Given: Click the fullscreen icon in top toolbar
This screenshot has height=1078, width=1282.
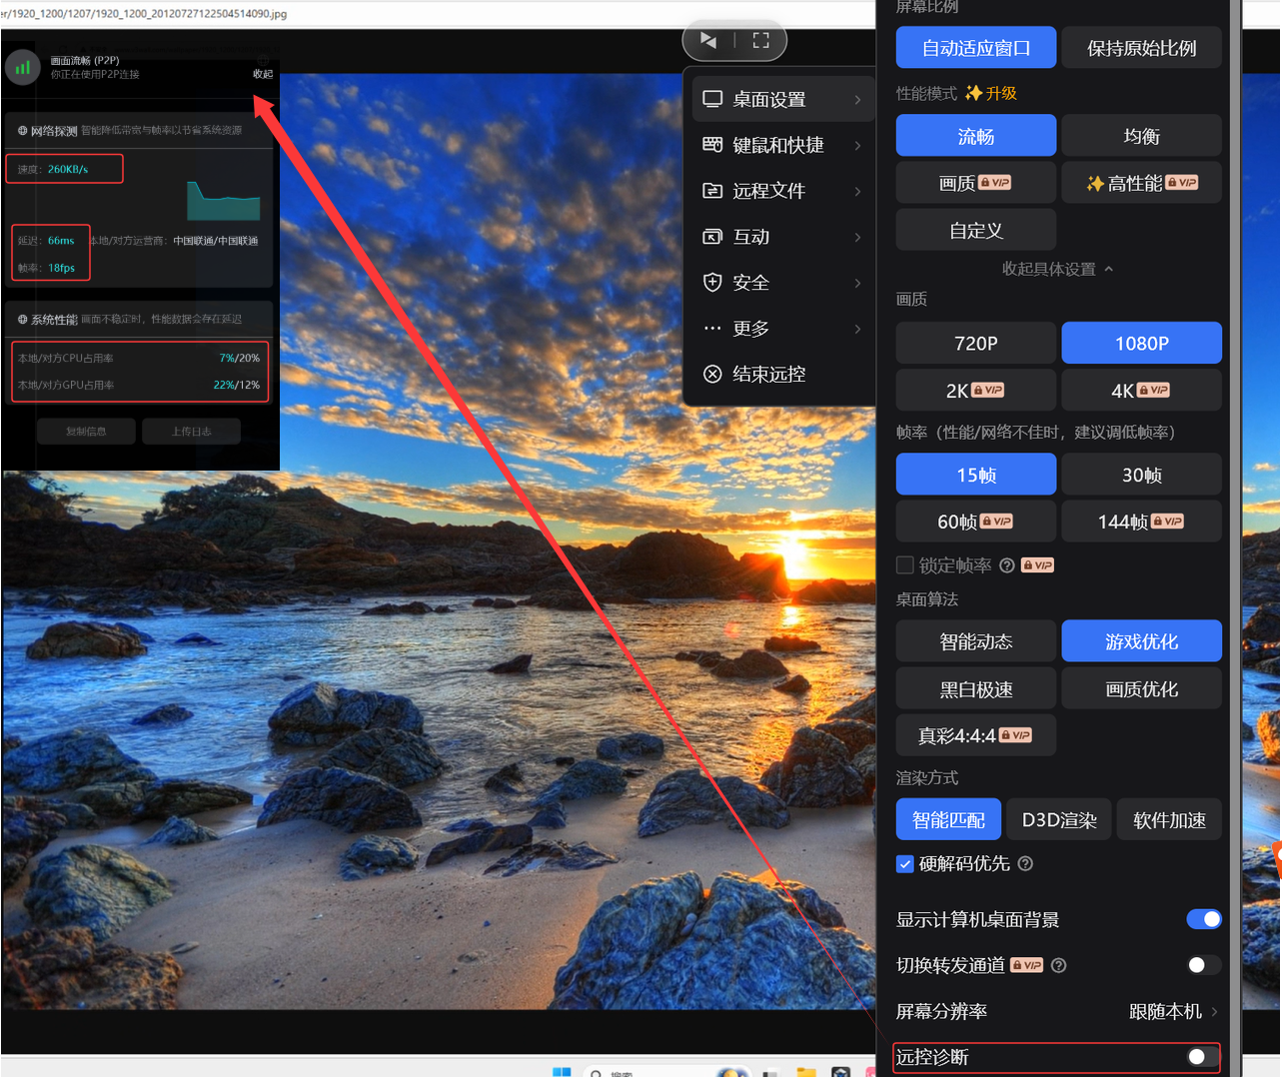Looking at the screenshot, I should point(760,40).
